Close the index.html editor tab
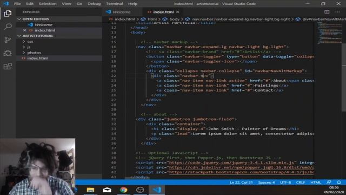Screen dimensions: 346x195 [178, 12]
